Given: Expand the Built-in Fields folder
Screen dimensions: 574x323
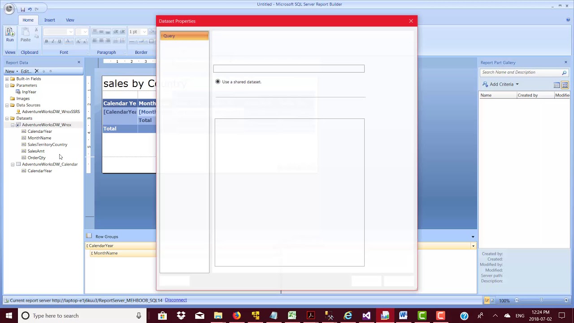Looking at the screenshot, I should [7, 79].
